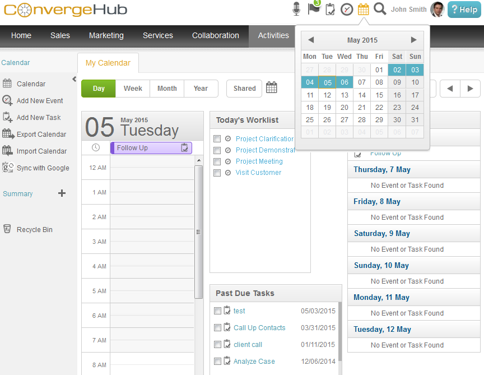Open the Services menu

tap(158, 35)
